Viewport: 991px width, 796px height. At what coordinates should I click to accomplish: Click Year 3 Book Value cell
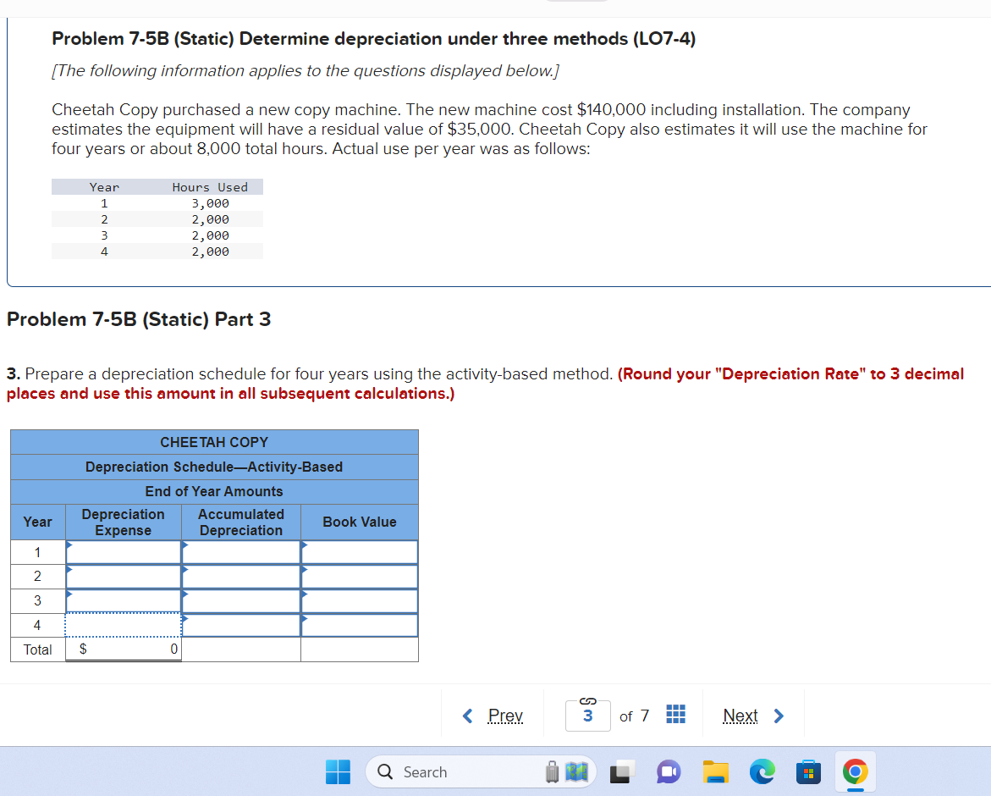pyautogui.click(x=359, y=600)
